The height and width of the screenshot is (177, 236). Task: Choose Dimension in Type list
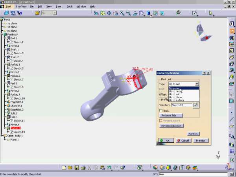point(184,88)
